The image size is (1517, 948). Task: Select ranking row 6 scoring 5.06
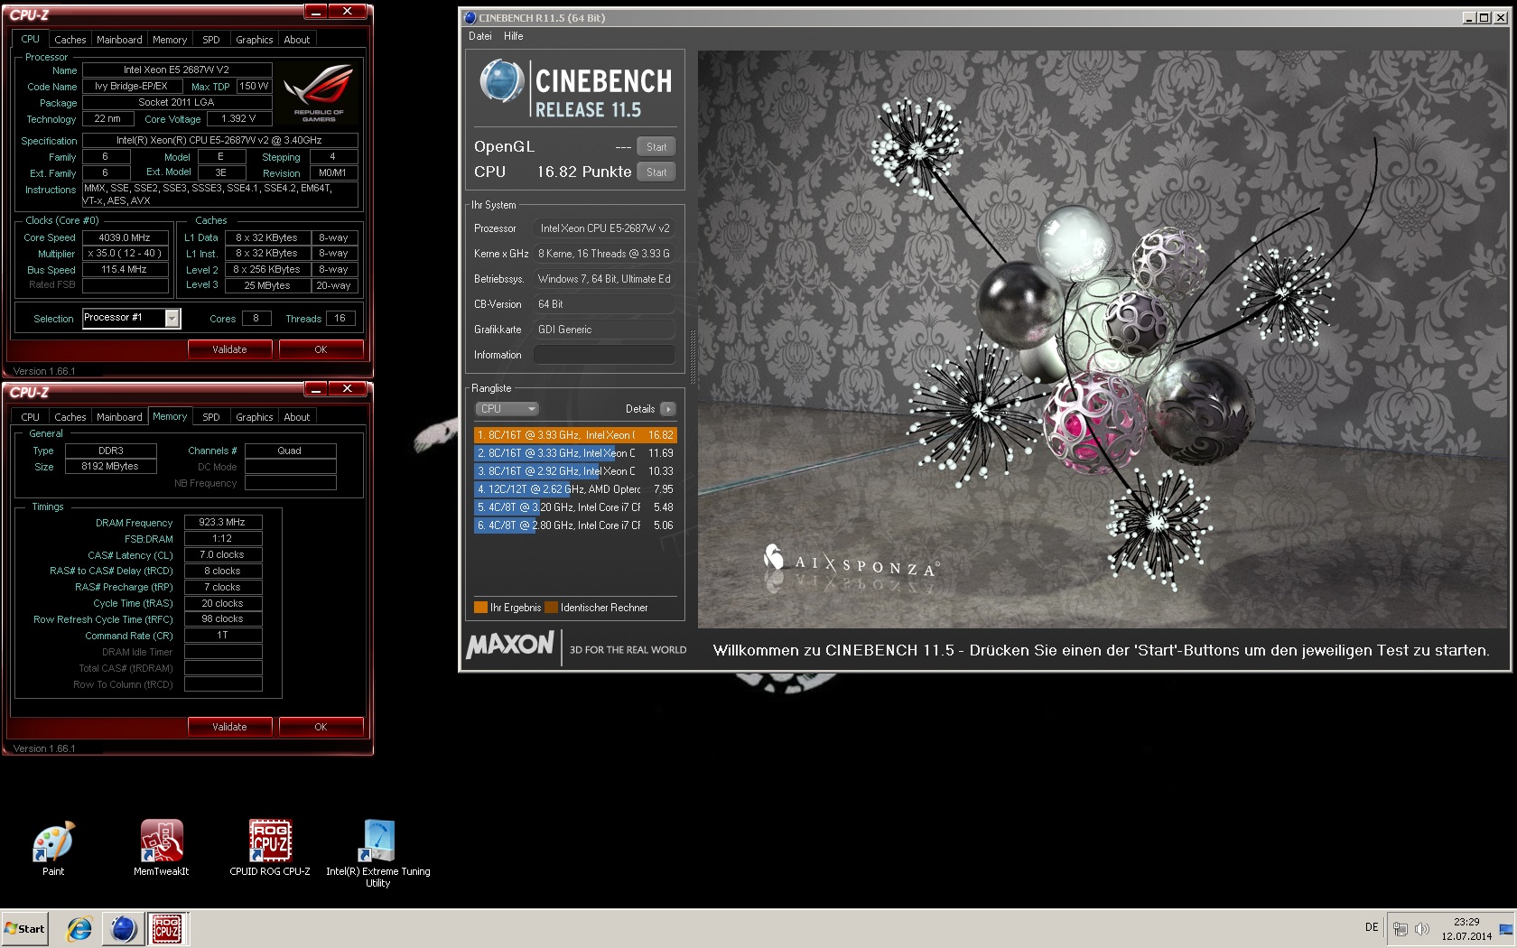575,525
